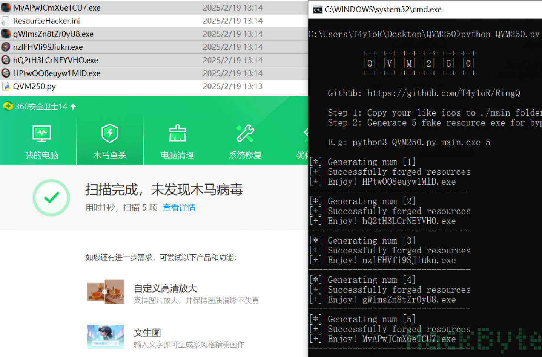Click the HPtwOO8euyw1MID.exe file icon
The image size is (542, 357).
[6, 73]
